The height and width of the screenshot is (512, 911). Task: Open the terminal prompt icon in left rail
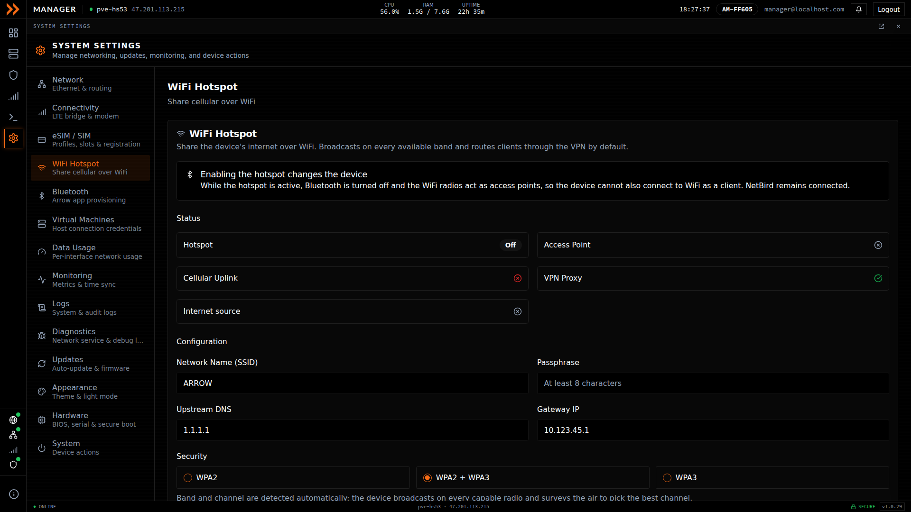click(13, 117)
